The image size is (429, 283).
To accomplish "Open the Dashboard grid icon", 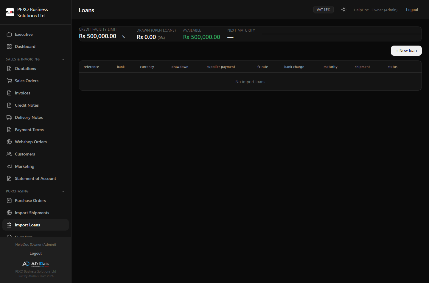I will point(9,46).
